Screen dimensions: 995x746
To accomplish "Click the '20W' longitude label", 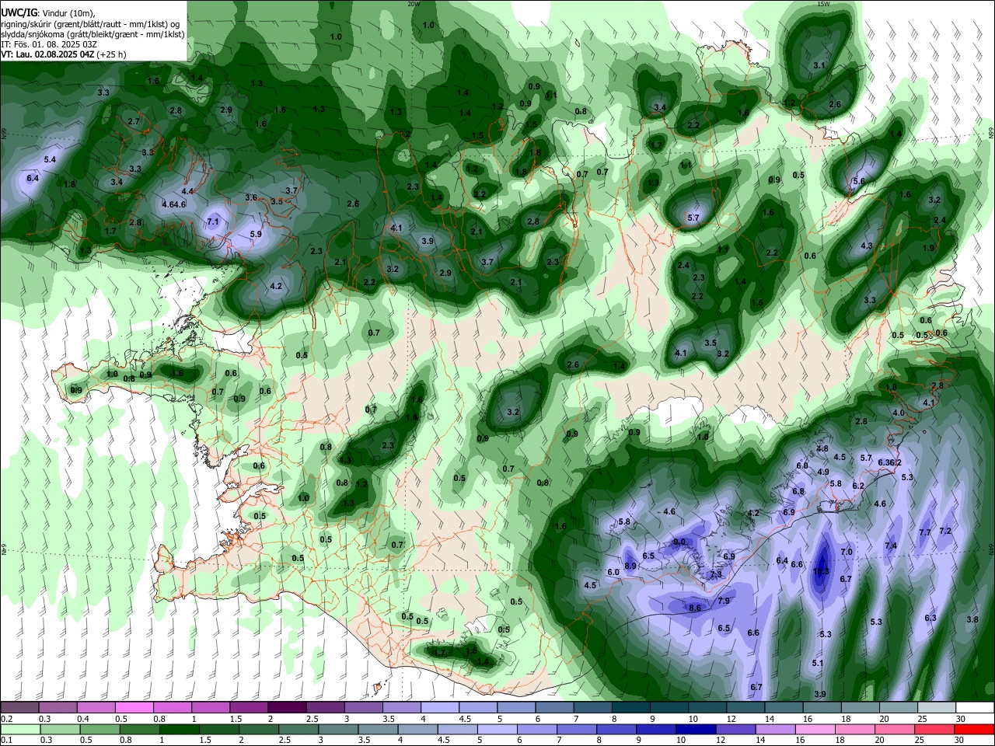I will tap(414, 4).
